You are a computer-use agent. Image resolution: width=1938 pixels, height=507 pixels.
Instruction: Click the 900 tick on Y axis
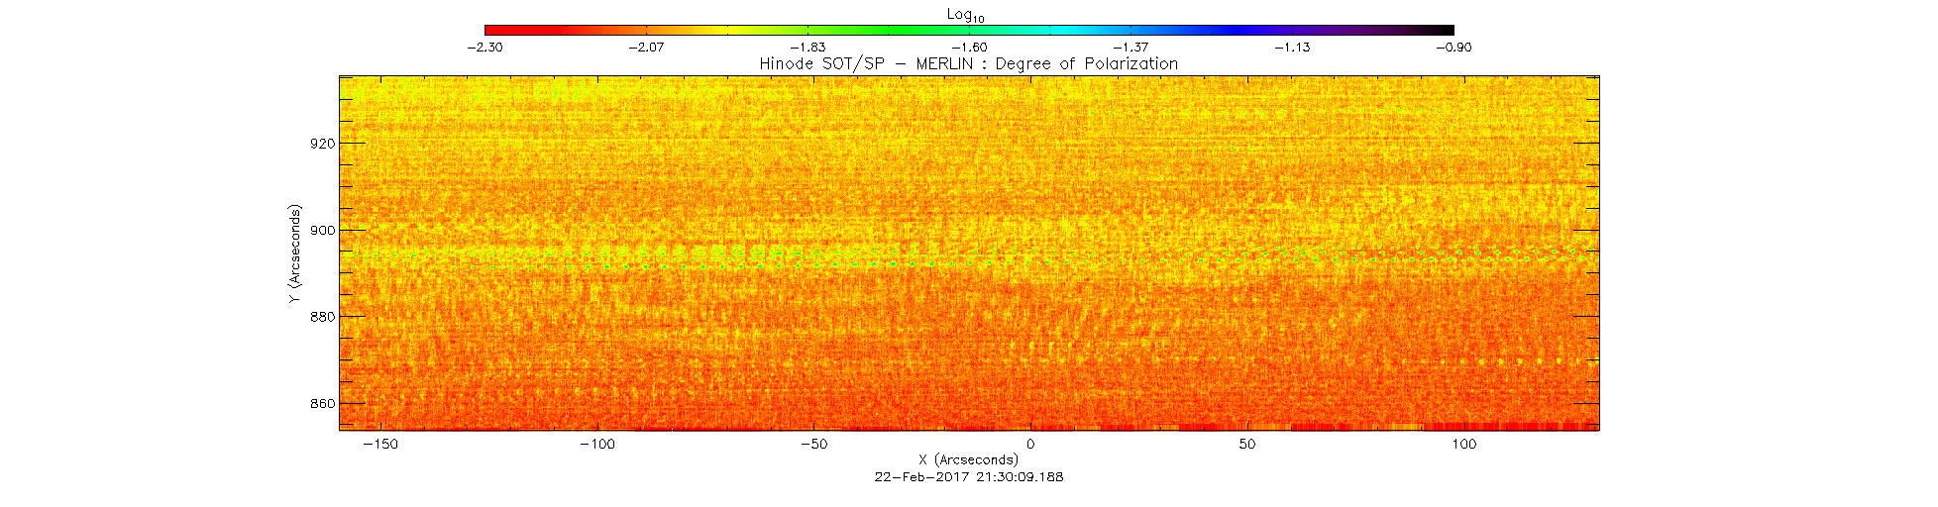click(x=323, y=231)
